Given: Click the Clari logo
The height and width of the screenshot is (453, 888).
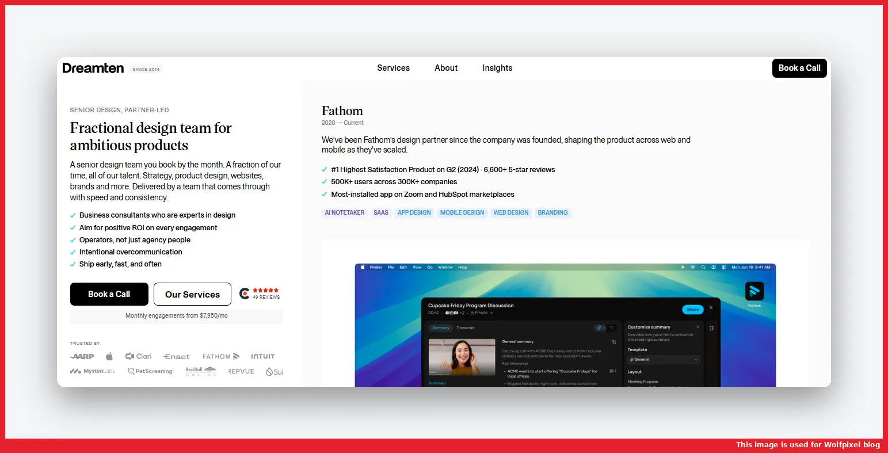Looking at the screenshot, I should (x=138, y=356).
